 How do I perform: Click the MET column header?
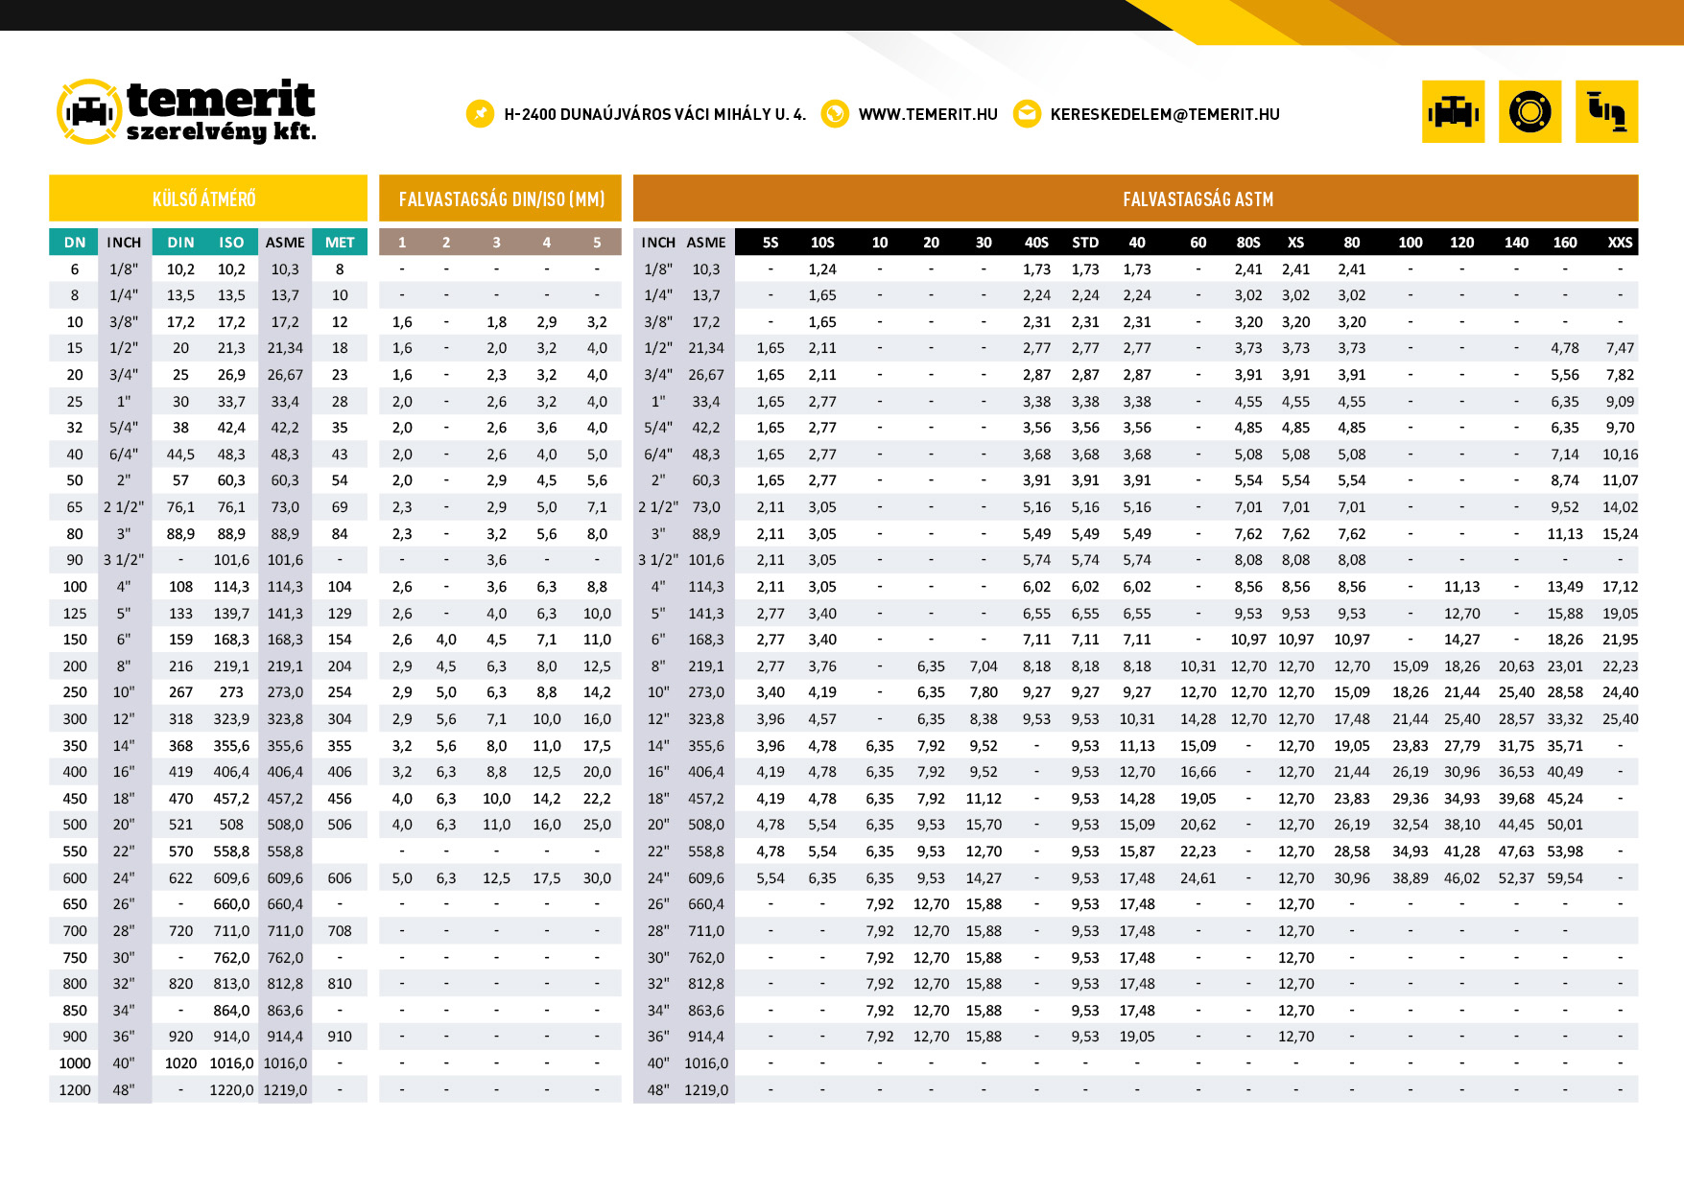340,243
